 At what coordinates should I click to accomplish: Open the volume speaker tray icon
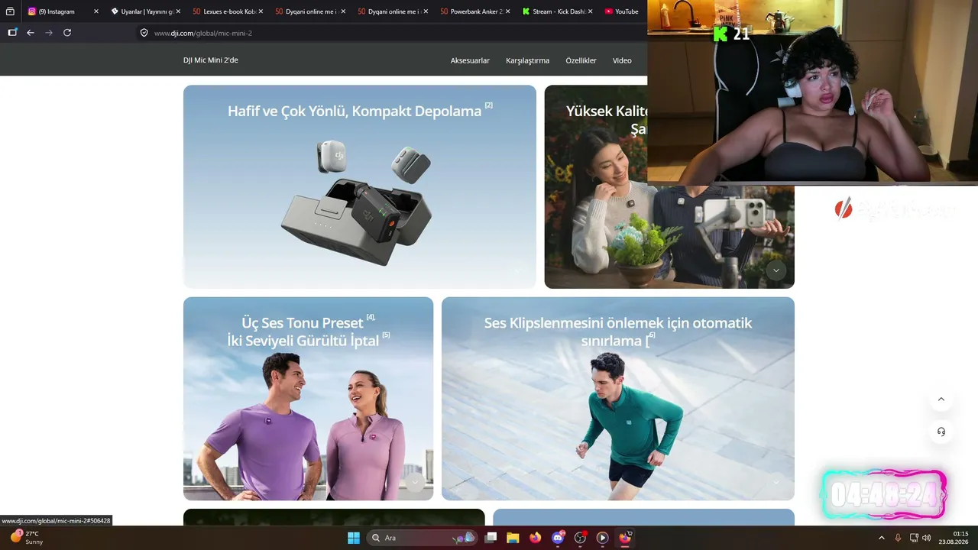click(927, 538)
